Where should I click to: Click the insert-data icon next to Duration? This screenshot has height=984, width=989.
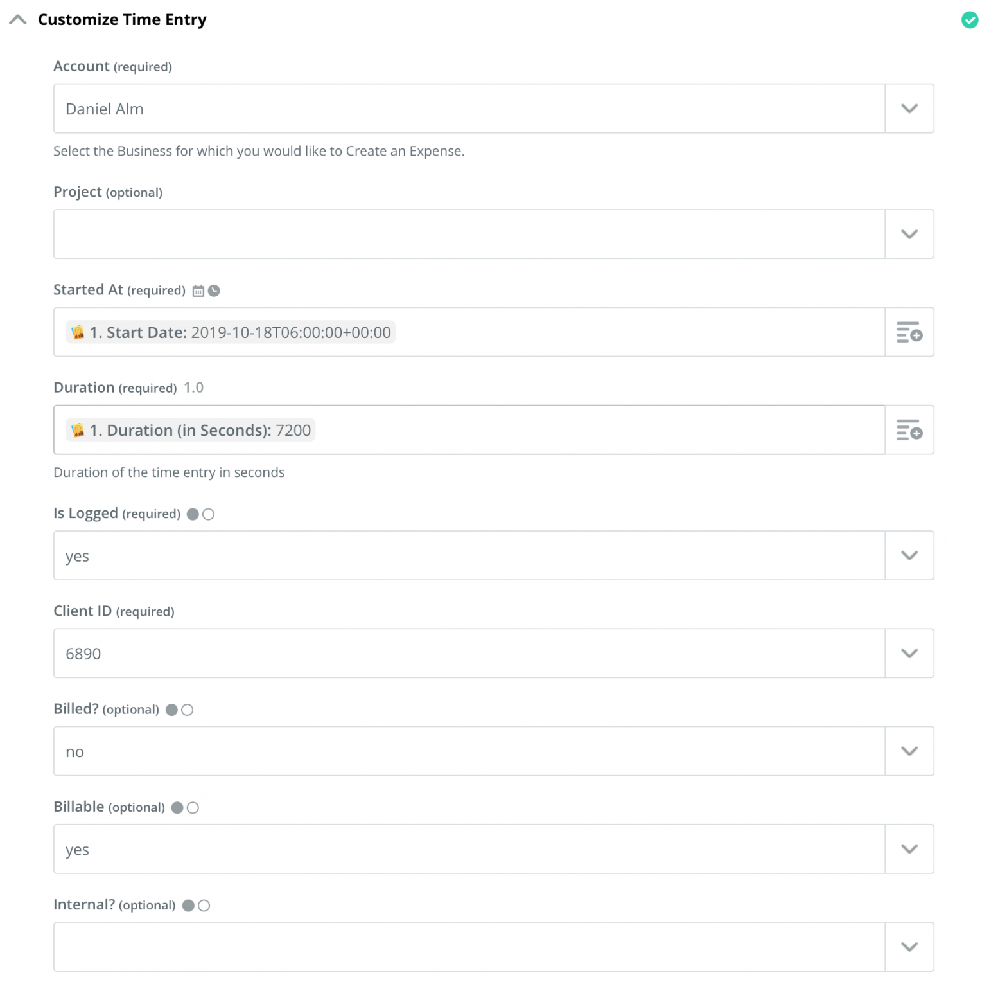pos(909,430)
